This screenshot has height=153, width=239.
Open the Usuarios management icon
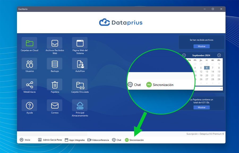[x=29, y=64]
